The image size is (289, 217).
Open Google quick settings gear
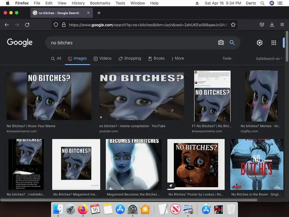[x=260, y=43]
